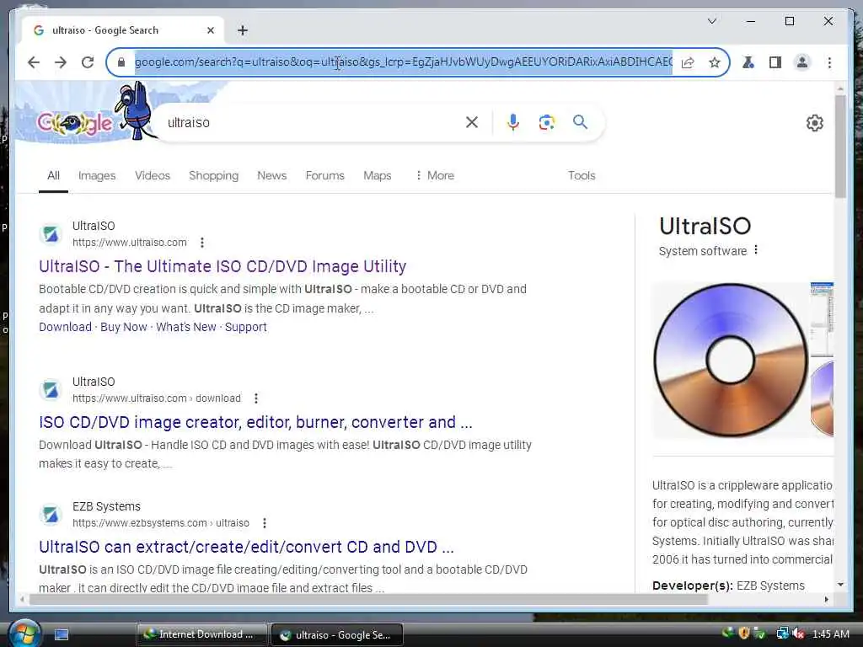Click the Show Desktop taskbar icon
Image resolution: width=863 pixels, height=647 pixels.
pos(62,635)
